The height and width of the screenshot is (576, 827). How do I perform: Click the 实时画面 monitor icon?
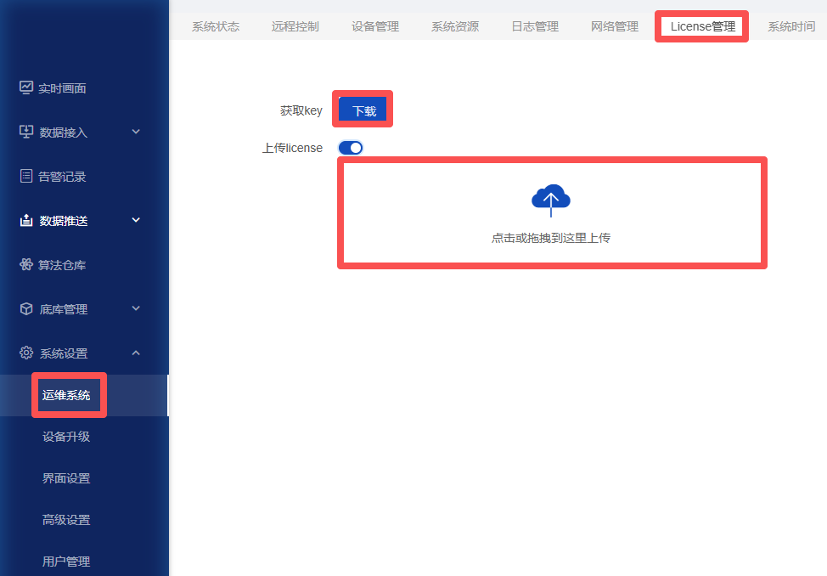coord(25,88)
